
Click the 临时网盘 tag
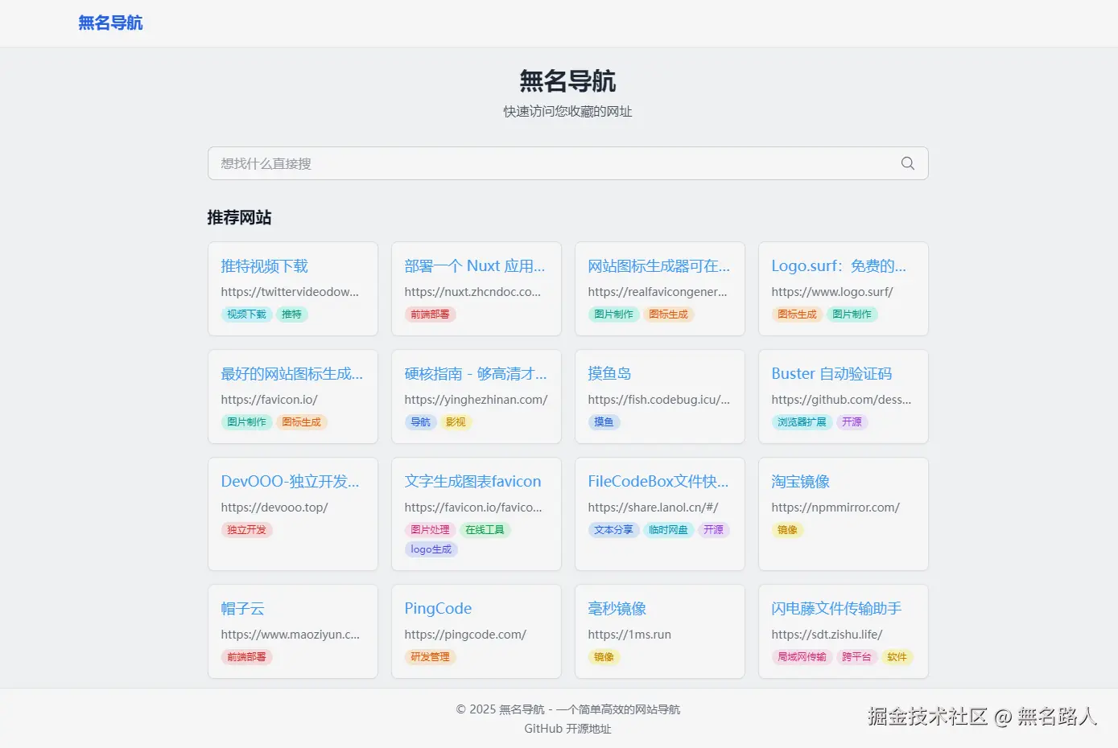click(x=668, y=530)
